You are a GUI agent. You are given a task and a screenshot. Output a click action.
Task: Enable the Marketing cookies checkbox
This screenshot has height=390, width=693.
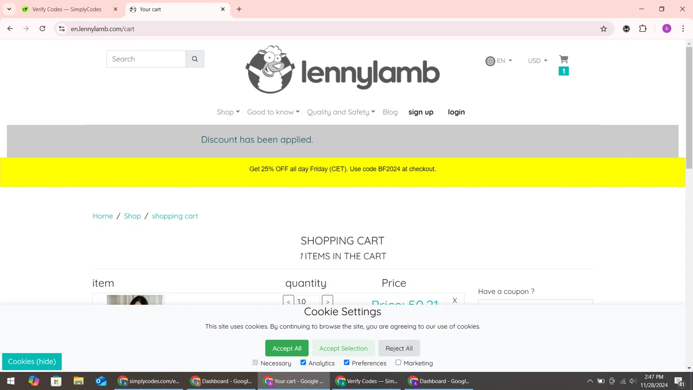coord(398,363)
